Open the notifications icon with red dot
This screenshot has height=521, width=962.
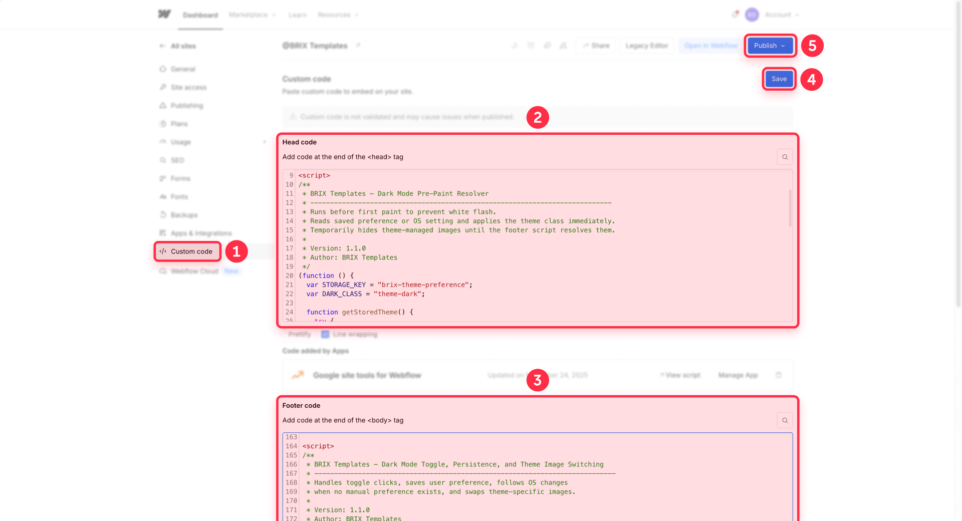pos(735,15)
